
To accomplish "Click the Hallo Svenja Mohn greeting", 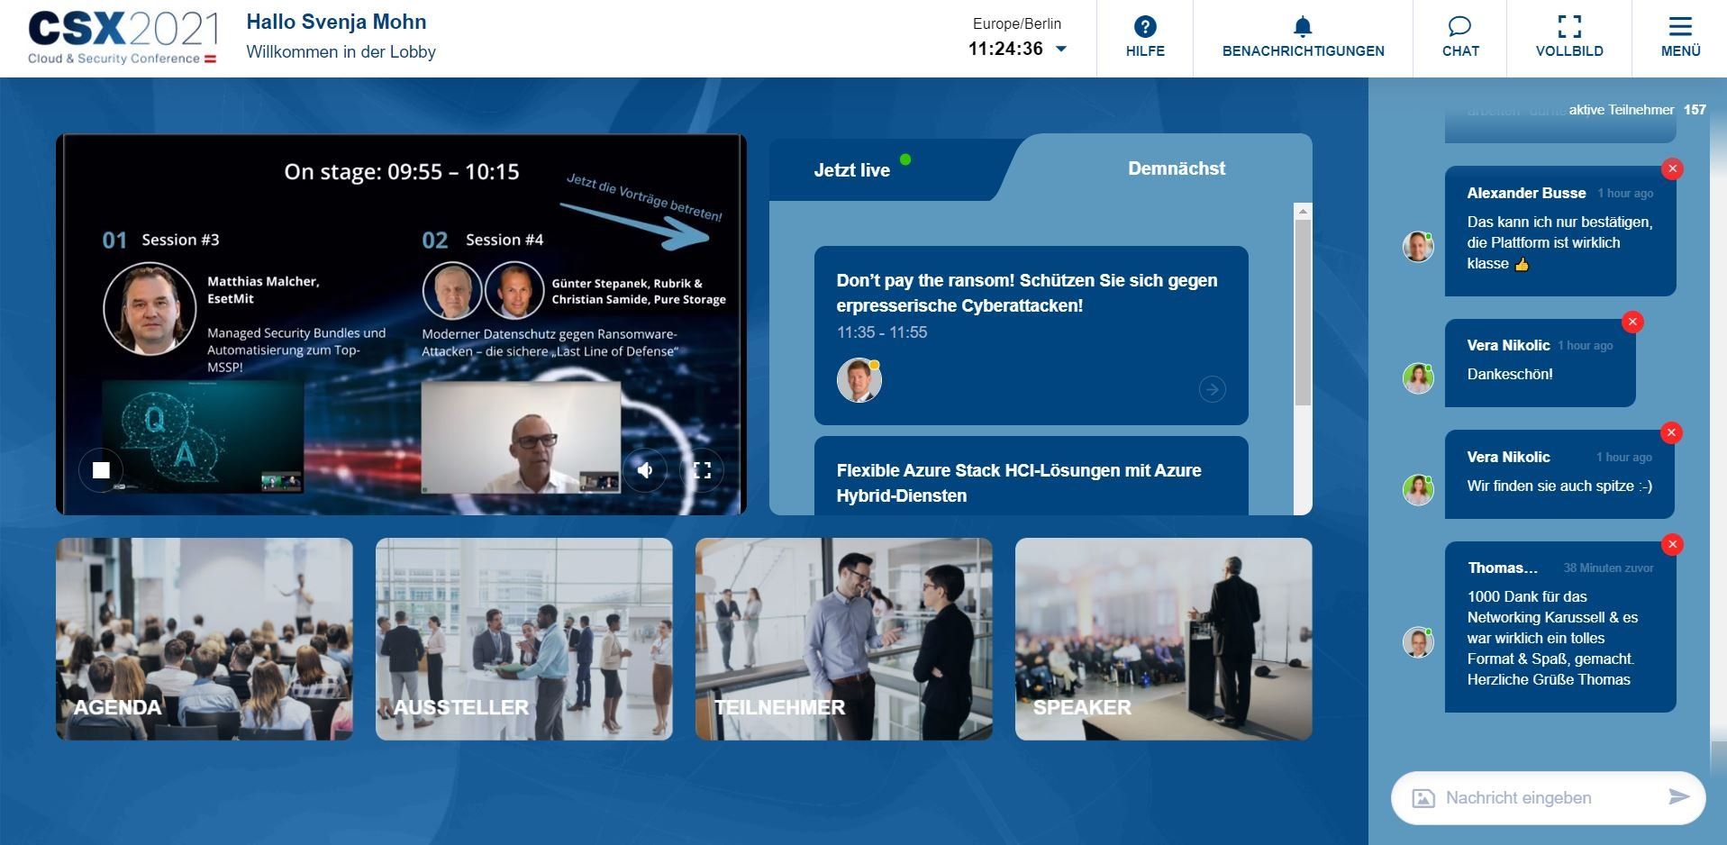I will [x=336, y=23].
